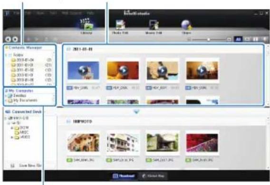Click the zoom-in icon beside thumbnail slider
Screen dimensions: 270x185
coord(229,39)
